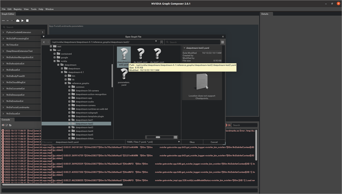
Task: Select the deepstream-test1 folder
Action: coord(84,120)
